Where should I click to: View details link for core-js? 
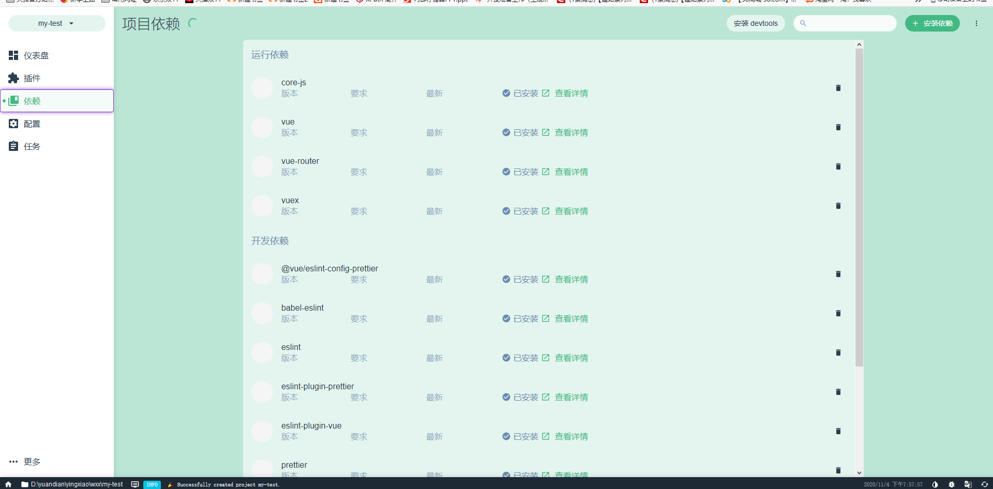tap(571, 94)
